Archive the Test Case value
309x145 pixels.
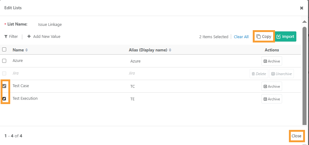pyautogui.click(x=272, y=86)
